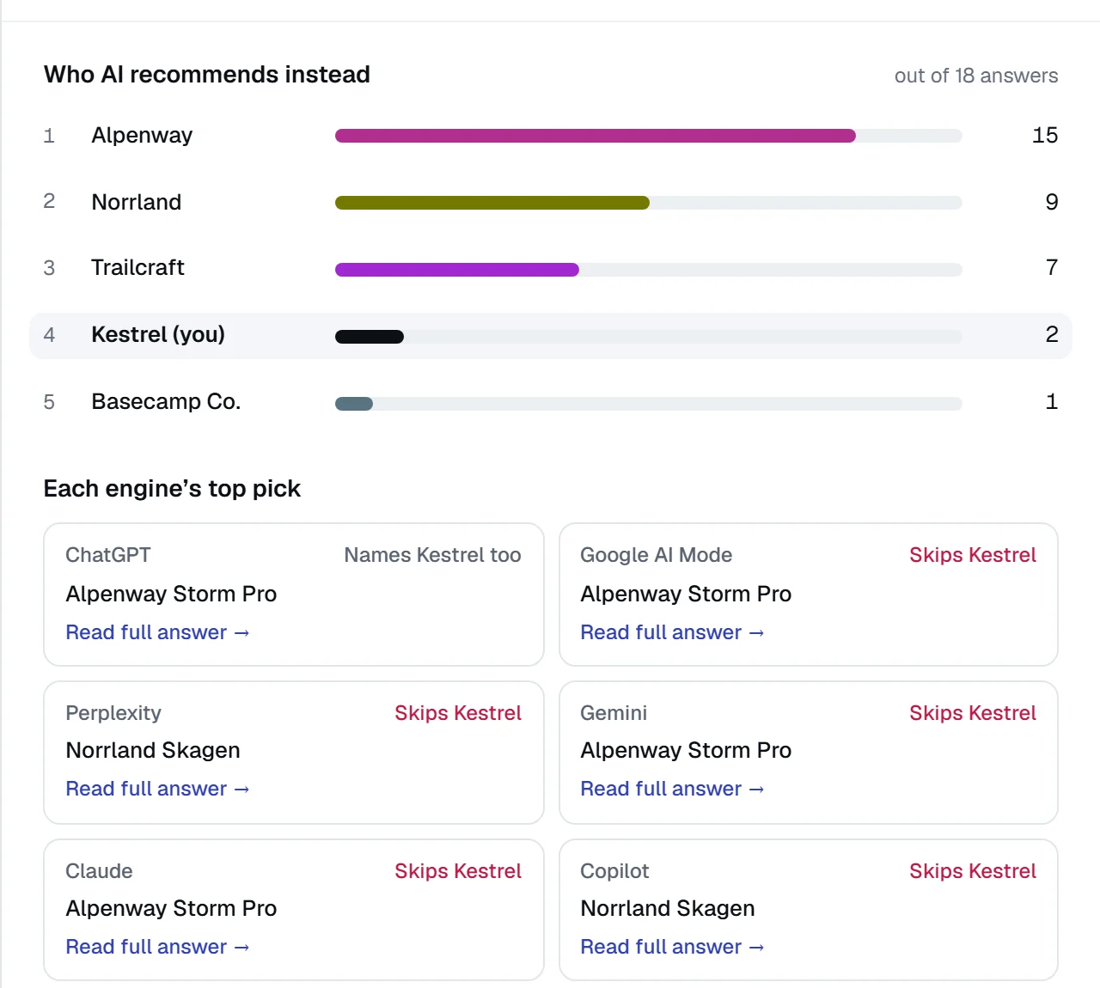Image resolution: width=1100 pixels, height=988 pixels.
Task: Select the Alpenway competitor name
Action: click(x=142, y=136)
